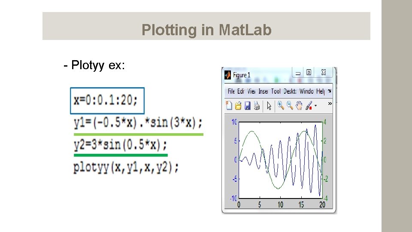
Task: Click right axis green label -2
Action: (x=326, y=179)
